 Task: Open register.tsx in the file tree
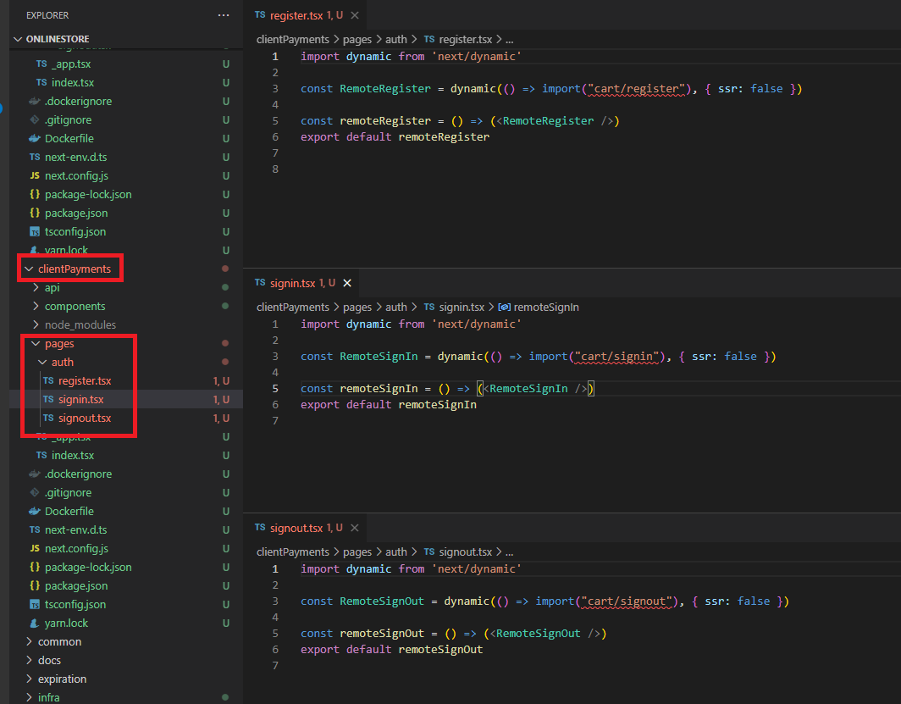point(84,380)
